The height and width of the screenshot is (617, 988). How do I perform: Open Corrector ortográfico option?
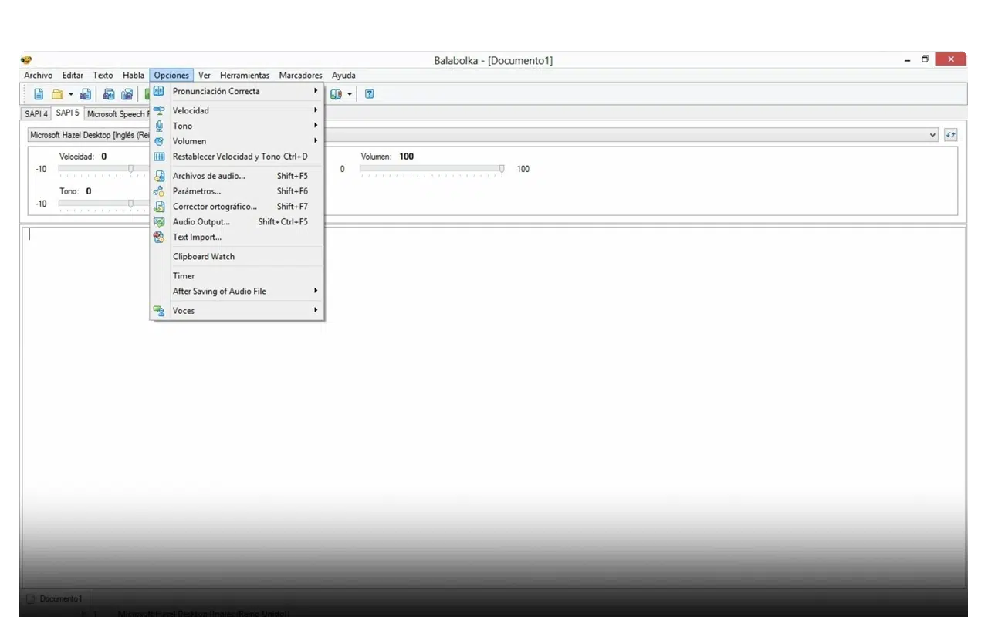[x=237, y=207]
